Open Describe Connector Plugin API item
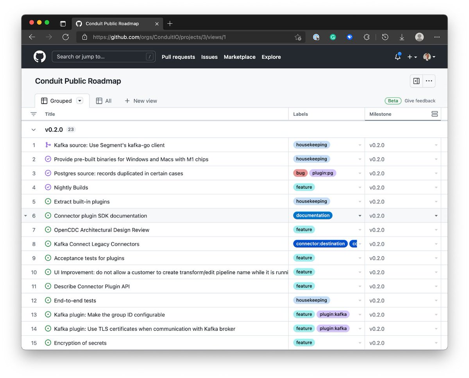 [x=92, y=286]
